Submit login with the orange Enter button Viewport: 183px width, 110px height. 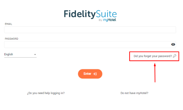point(90,74)
